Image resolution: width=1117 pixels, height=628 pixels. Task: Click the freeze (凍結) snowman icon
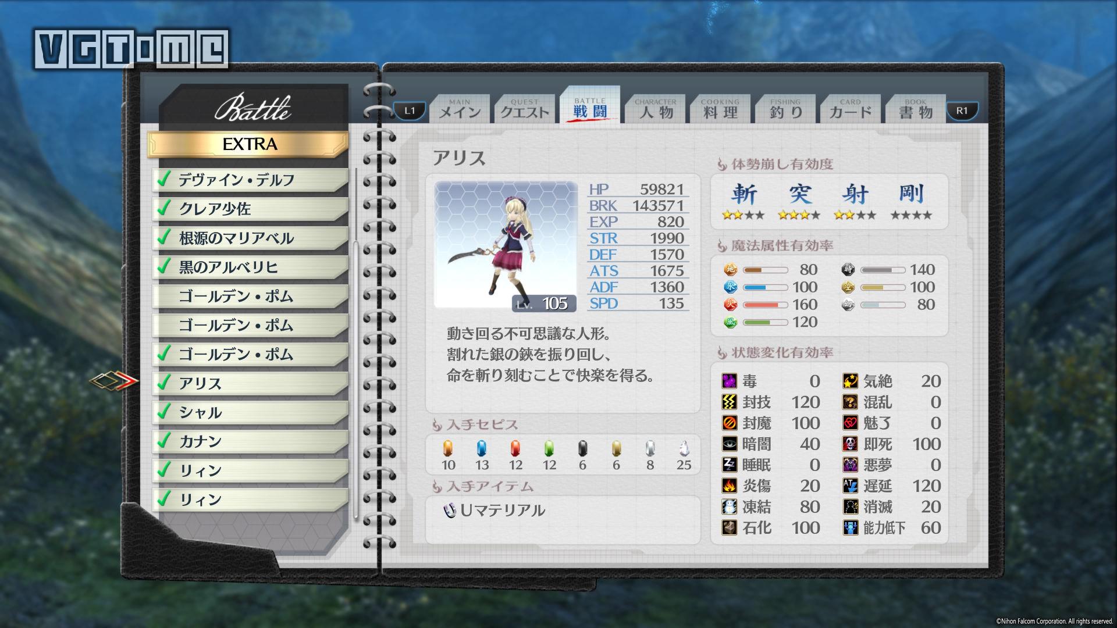729,506
